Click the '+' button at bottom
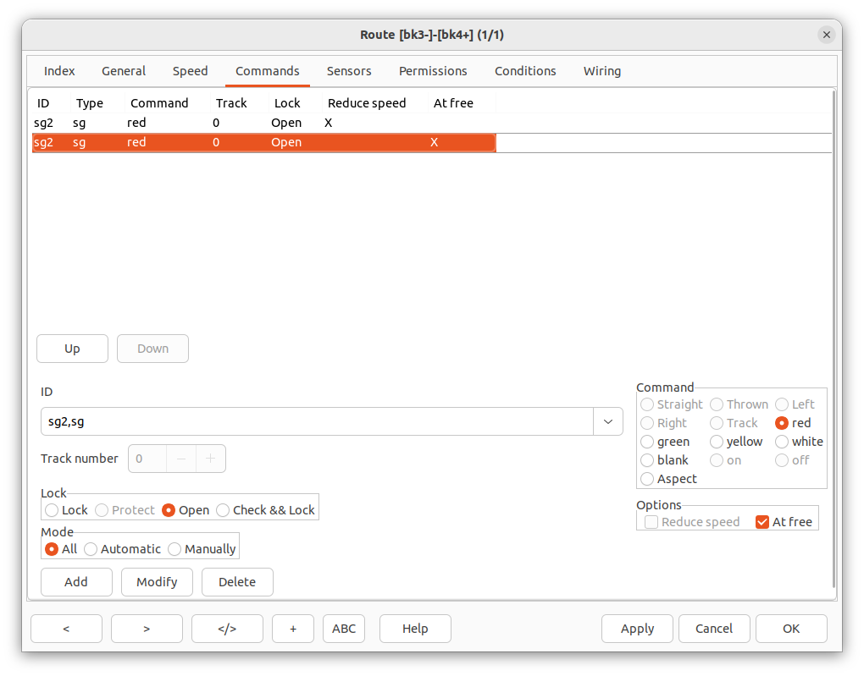This screenshot has height=676, width=864. pyautogui.click(x=293, y=629)
